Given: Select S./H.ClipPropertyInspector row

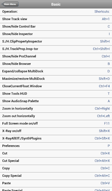Looking at the screenshot, I should point(56,41).
